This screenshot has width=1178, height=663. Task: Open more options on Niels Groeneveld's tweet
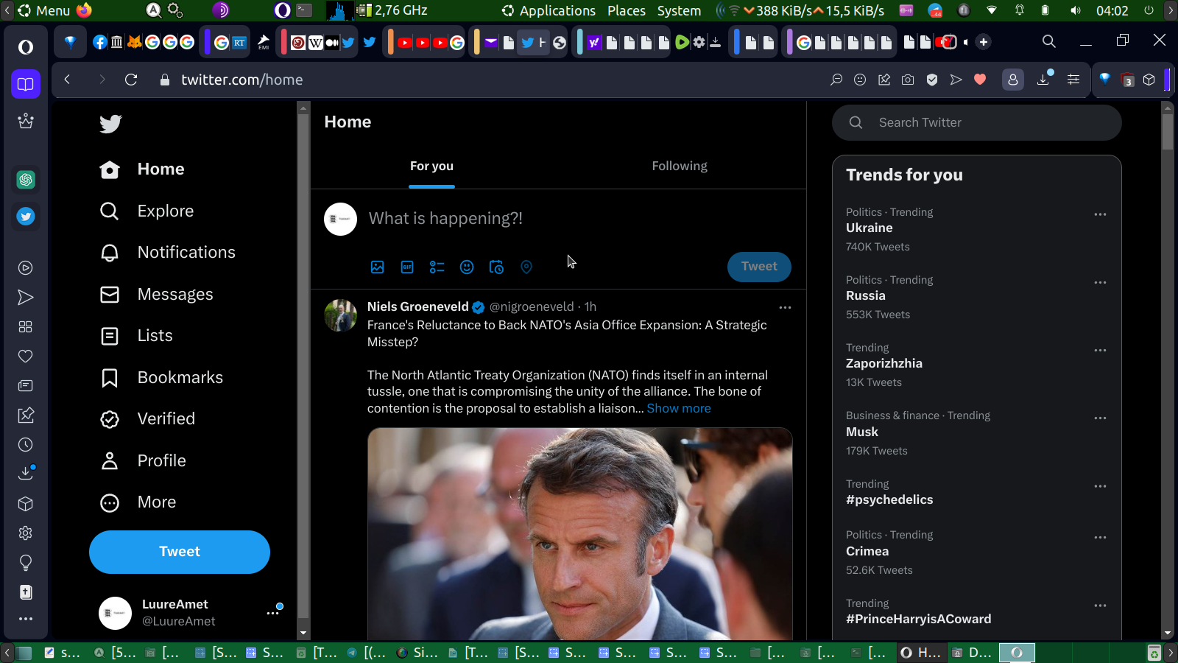click(785, 307)
